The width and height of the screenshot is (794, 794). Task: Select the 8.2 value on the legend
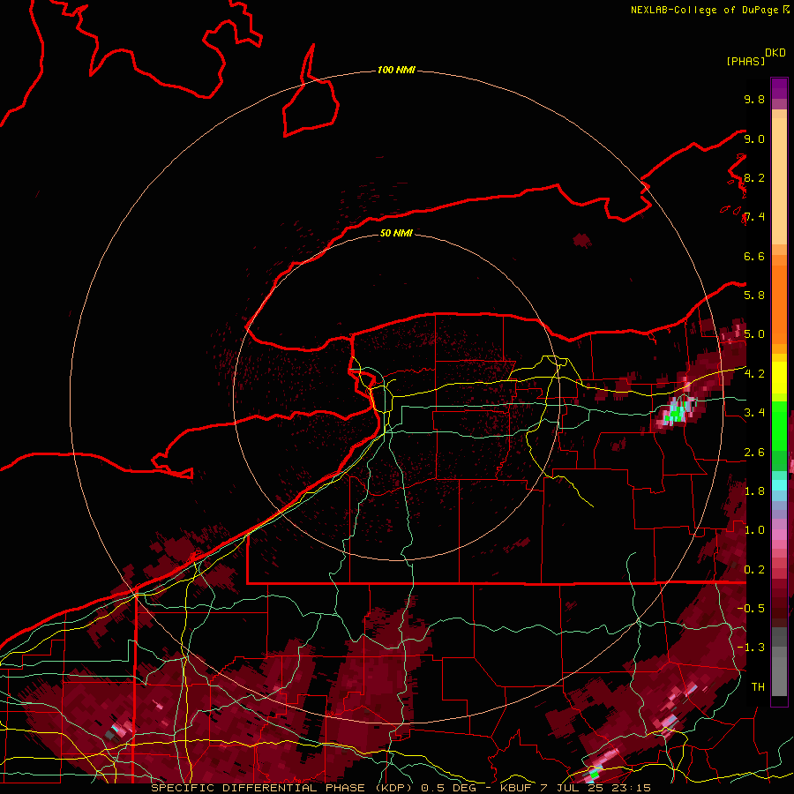click(754, 177)
